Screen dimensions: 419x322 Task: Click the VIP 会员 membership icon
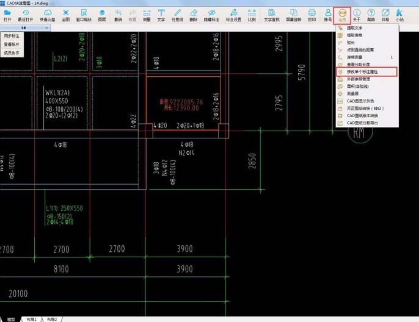click(x=342, y=15)
